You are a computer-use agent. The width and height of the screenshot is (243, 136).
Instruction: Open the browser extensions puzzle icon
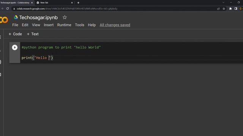230,9
